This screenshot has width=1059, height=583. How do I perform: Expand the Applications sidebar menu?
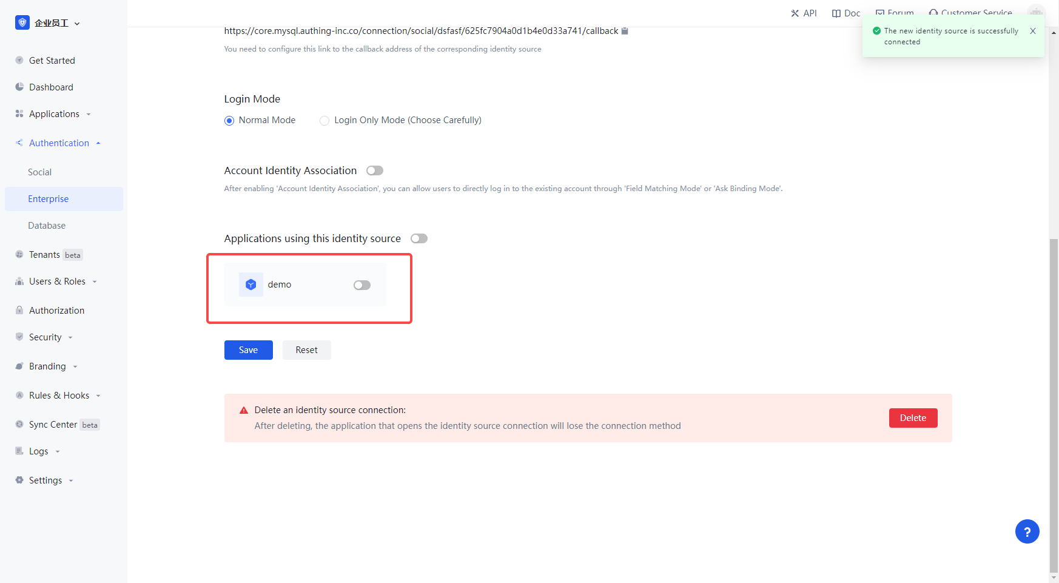coord(54,114)
